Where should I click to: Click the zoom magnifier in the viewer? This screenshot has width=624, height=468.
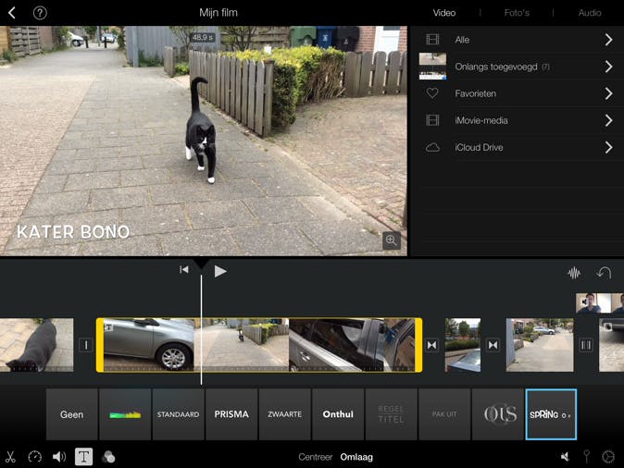[x=392, y=240]
